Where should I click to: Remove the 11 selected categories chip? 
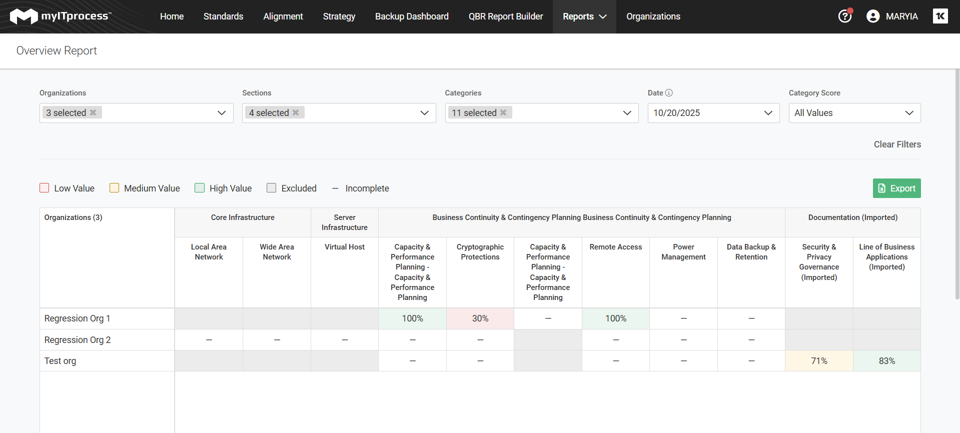click(503, 113)
